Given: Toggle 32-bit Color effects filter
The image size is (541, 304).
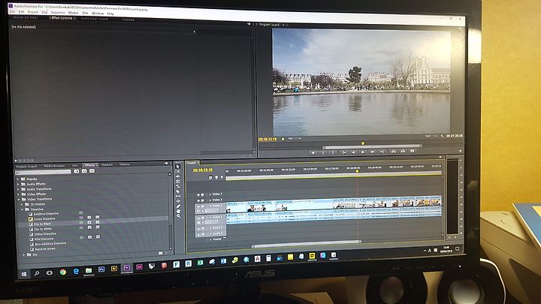Looking at the screenshot, I should click(x=84, y=171).
